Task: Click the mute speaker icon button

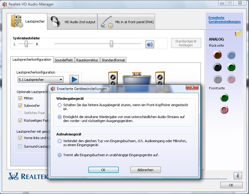Action: tap(150, 44)
